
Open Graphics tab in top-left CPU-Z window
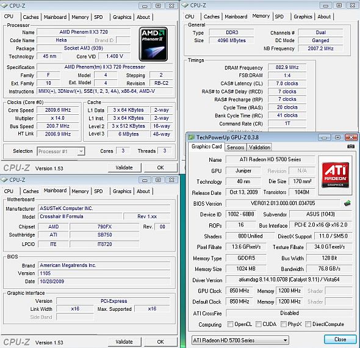(x=122, y=17)
